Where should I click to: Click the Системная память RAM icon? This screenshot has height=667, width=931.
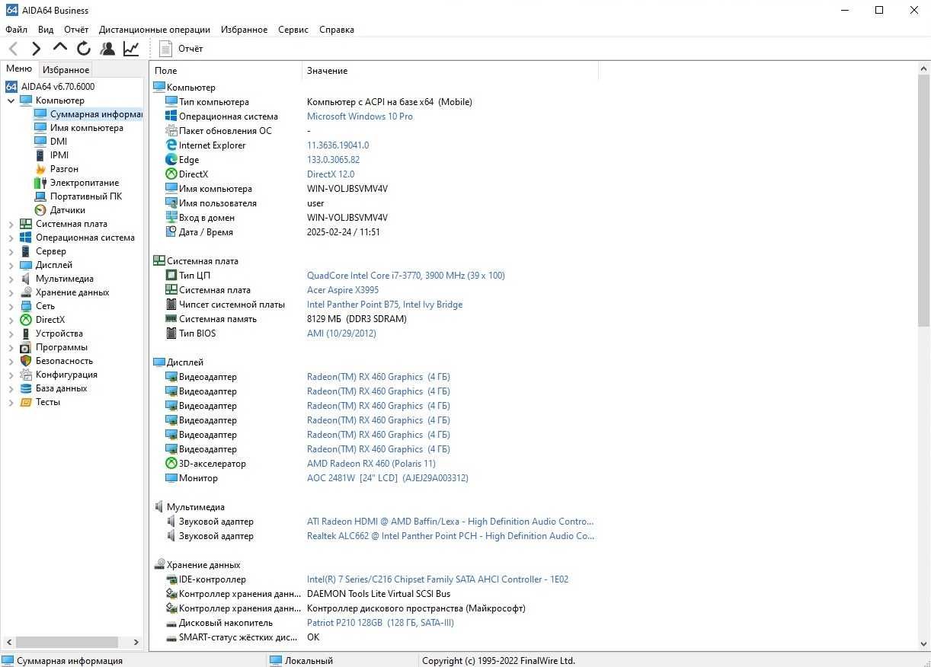(x=171, y=319)
